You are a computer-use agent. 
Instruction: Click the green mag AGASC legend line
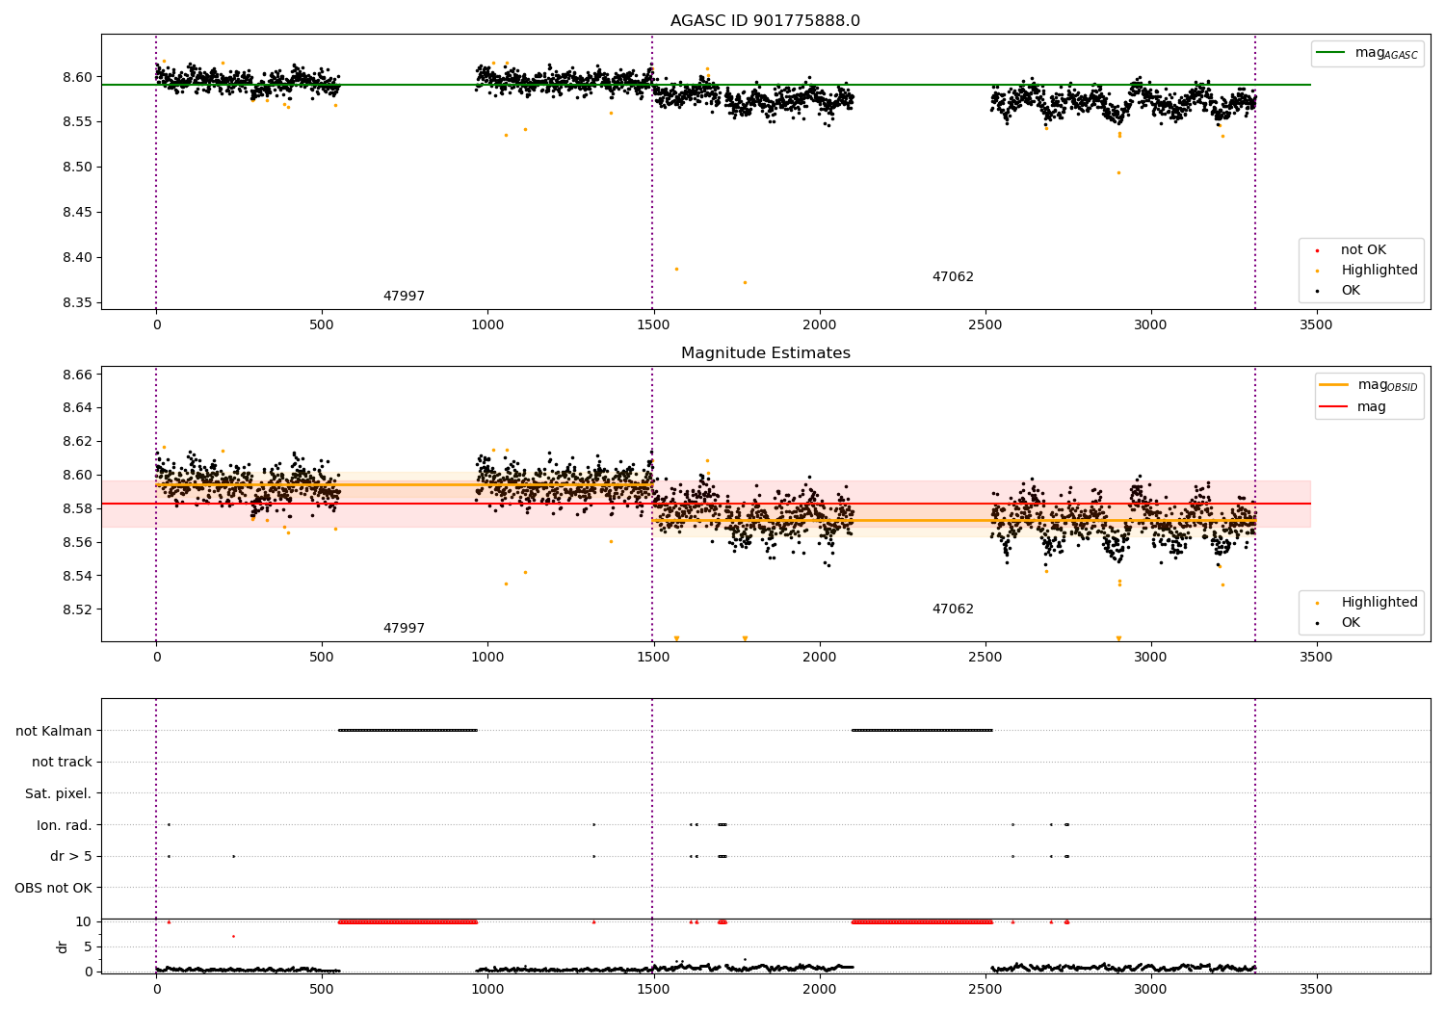tap(1331, 53)
